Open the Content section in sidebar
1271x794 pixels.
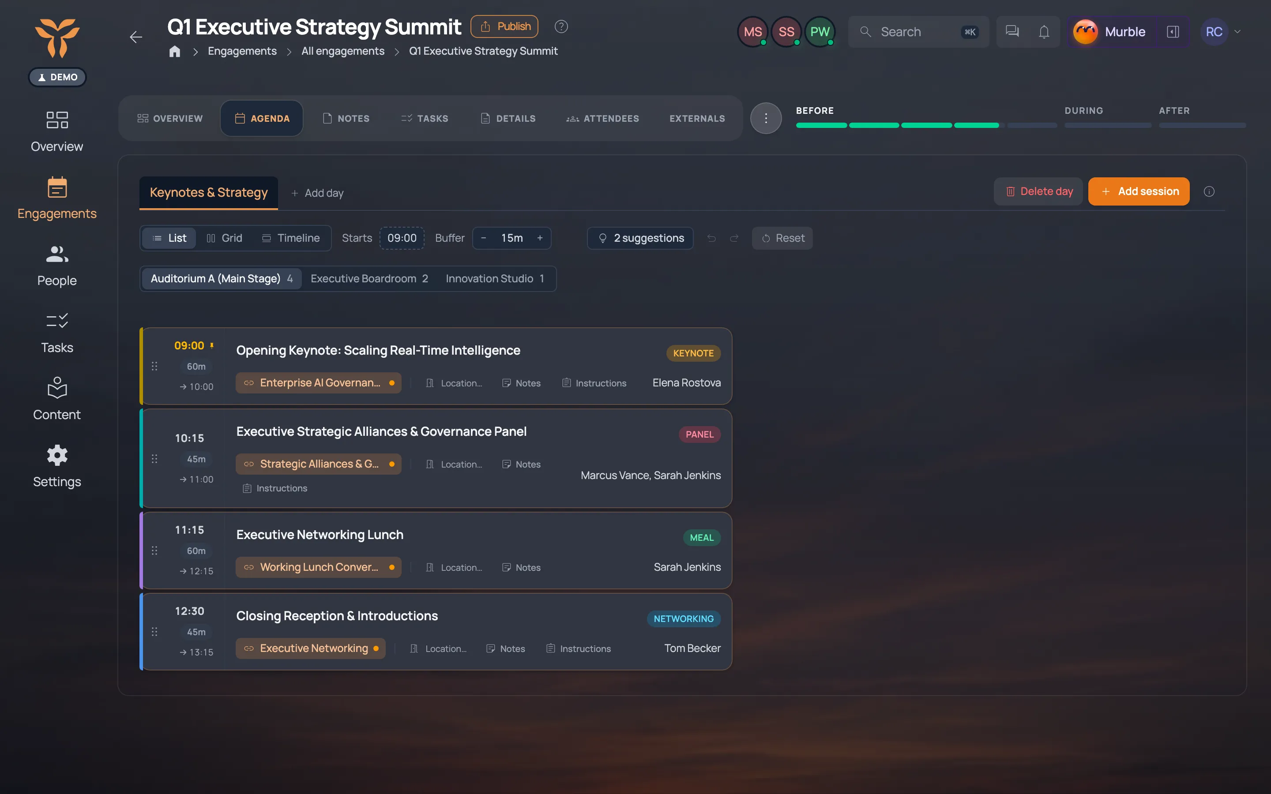point(57,399)
